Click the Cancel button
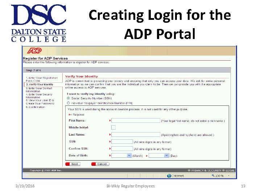 click(100, 164)
